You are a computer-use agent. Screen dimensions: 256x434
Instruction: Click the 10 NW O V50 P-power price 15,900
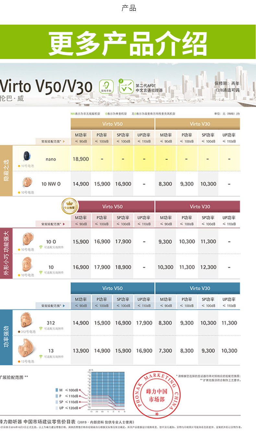tap(102, 184)
